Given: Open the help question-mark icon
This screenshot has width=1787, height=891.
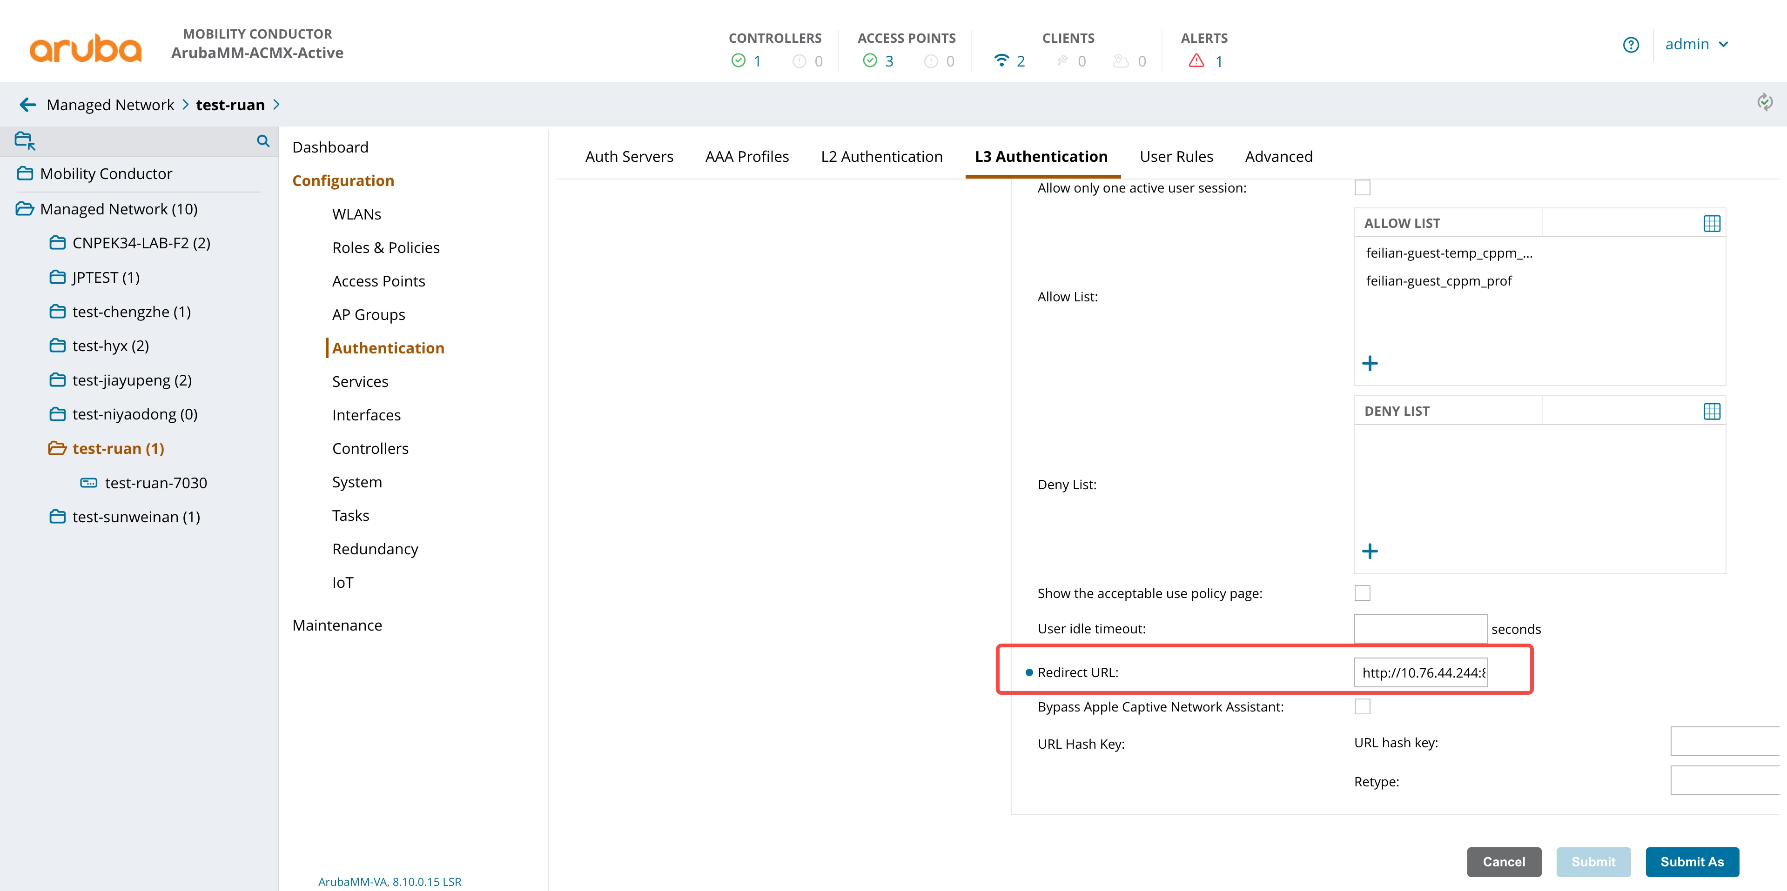Looking at the screenshot, I should click(x=1631, y=45).
